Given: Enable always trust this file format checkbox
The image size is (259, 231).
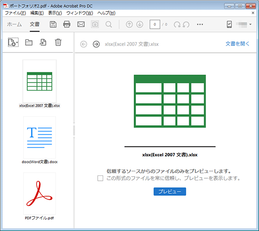Looking at the screenshot, I should (x=100, y=178).
